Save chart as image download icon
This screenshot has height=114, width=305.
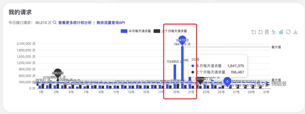click(x=295, y=32)
